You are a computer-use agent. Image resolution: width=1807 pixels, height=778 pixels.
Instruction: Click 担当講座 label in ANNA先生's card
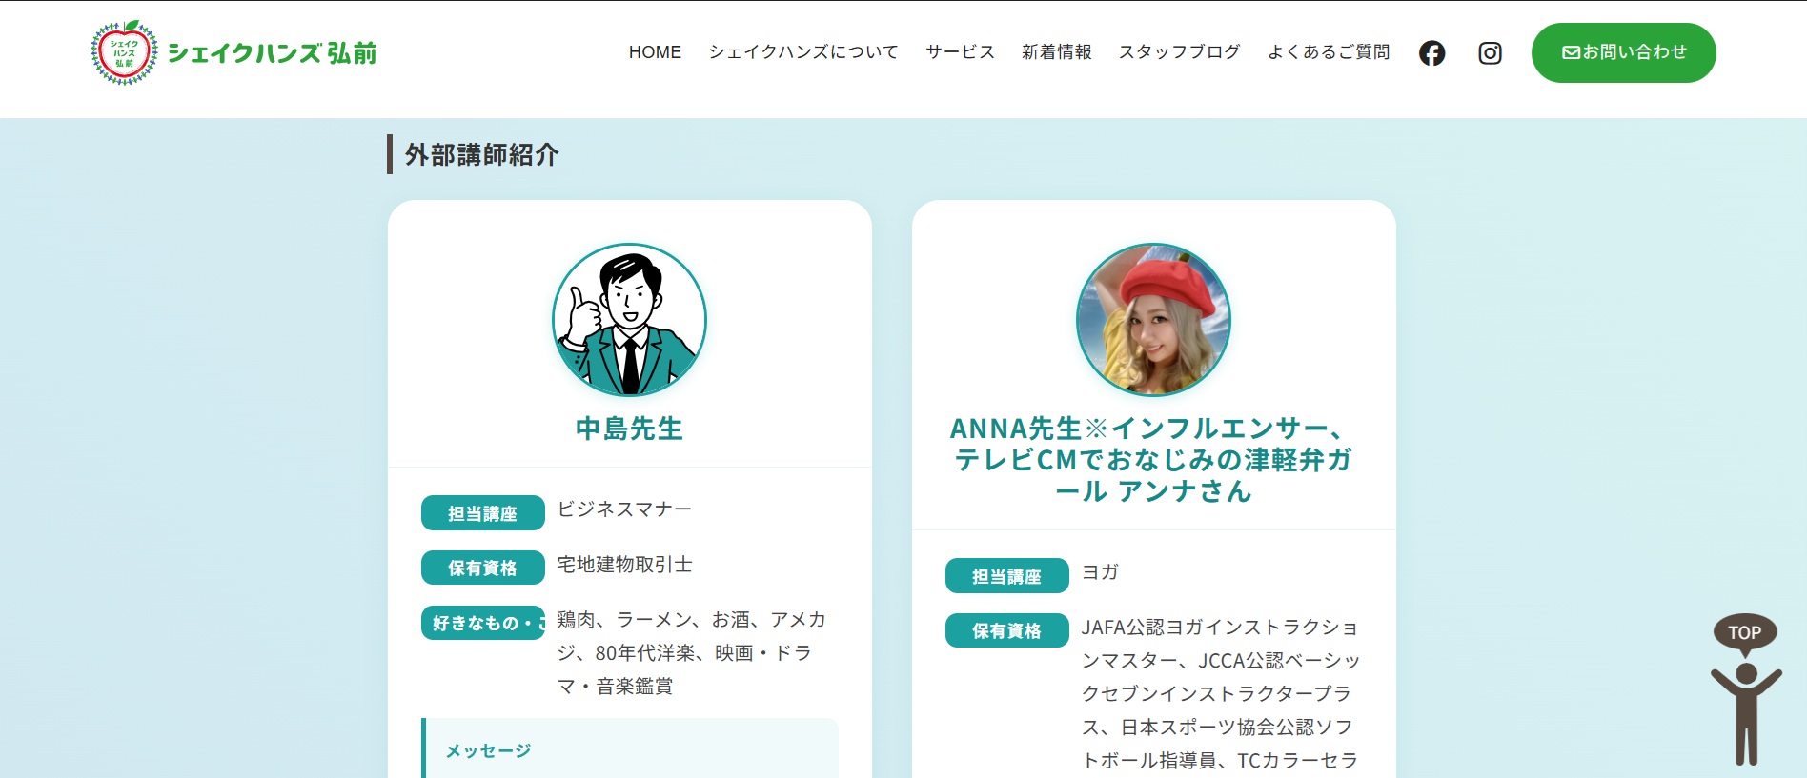point(1007,576)
